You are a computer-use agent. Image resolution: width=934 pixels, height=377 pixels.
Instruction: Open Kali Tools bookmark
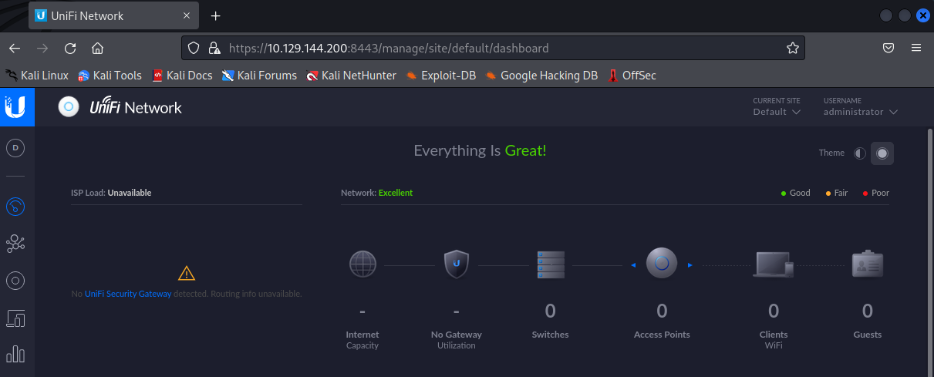pos(110,76)
